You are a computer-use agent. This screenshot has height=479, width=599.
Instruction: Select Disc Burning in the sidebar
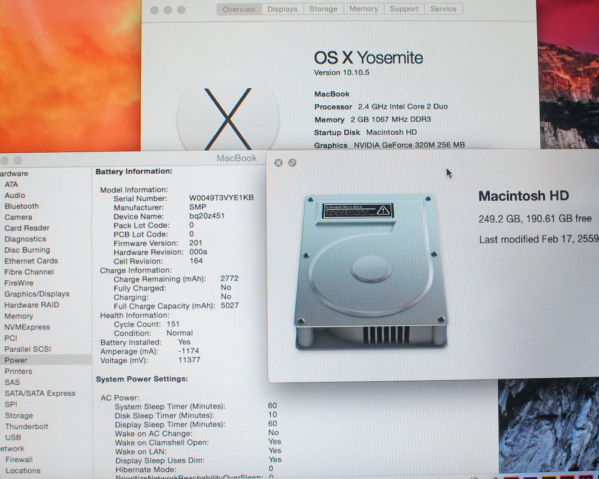[x=27, y=250]
